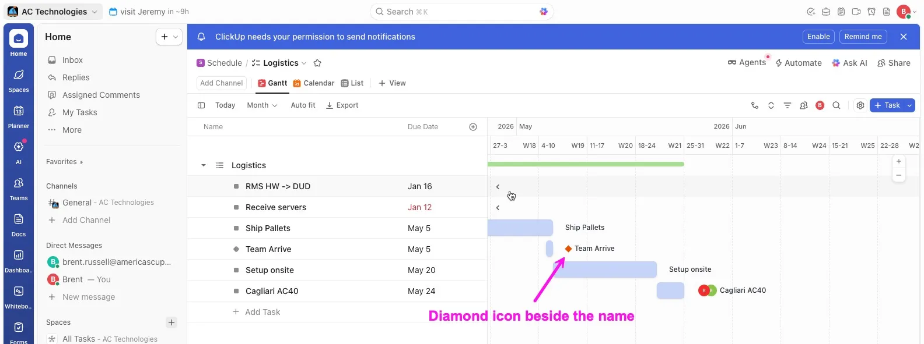Image resolution: width=924 pixels, height=344 pixels.
Task: Click Enable on the notifications banner
Action: [818, 37]
